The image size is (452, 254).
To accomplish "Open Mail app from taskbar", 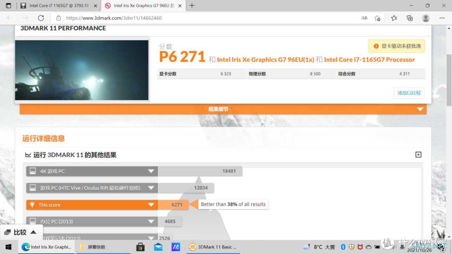I will pos(158,247).
